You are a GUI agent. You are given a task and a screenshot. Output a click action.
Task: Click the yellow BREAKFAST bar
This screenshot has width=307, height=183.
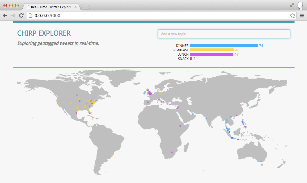[x=212, y=50]
